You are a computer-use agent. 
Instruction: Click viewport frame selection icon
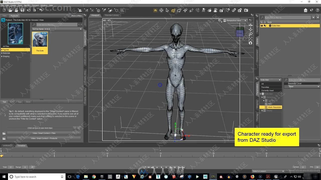[251, 38]
